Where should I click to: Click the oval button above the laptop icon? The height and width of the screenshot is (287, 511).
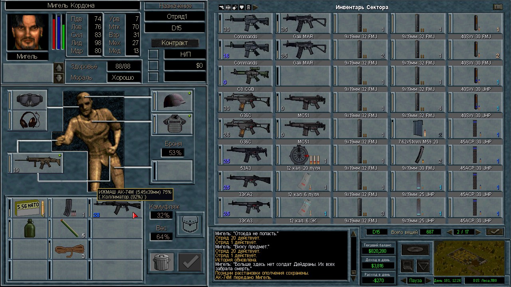415,250
